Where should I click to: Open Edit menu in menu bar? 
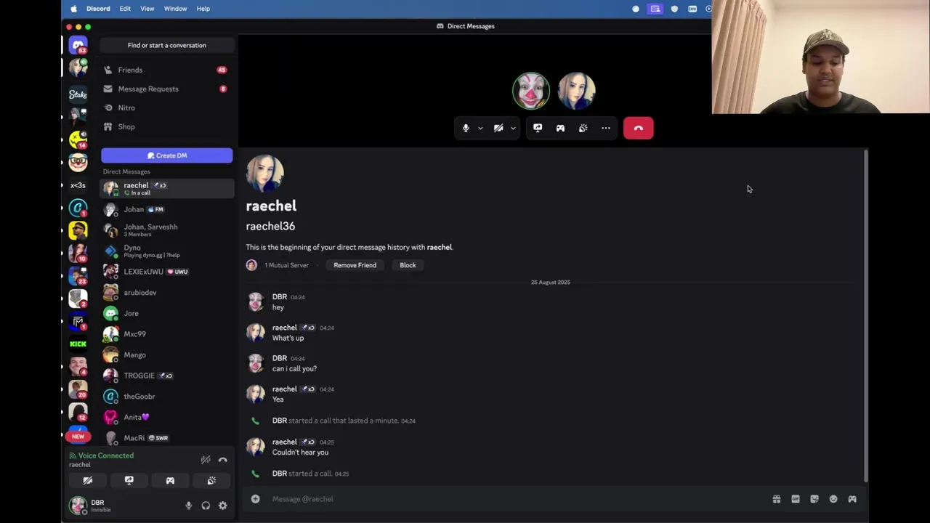tap(125, 9)
